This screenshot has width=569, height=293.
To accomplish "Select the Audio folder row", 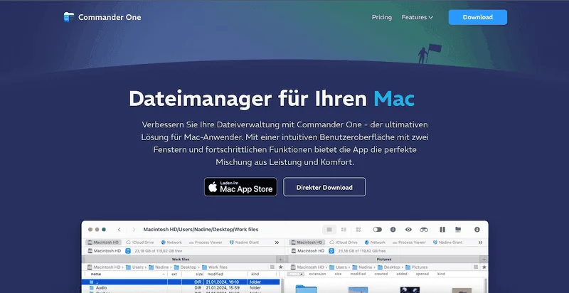I will point(182,287).
